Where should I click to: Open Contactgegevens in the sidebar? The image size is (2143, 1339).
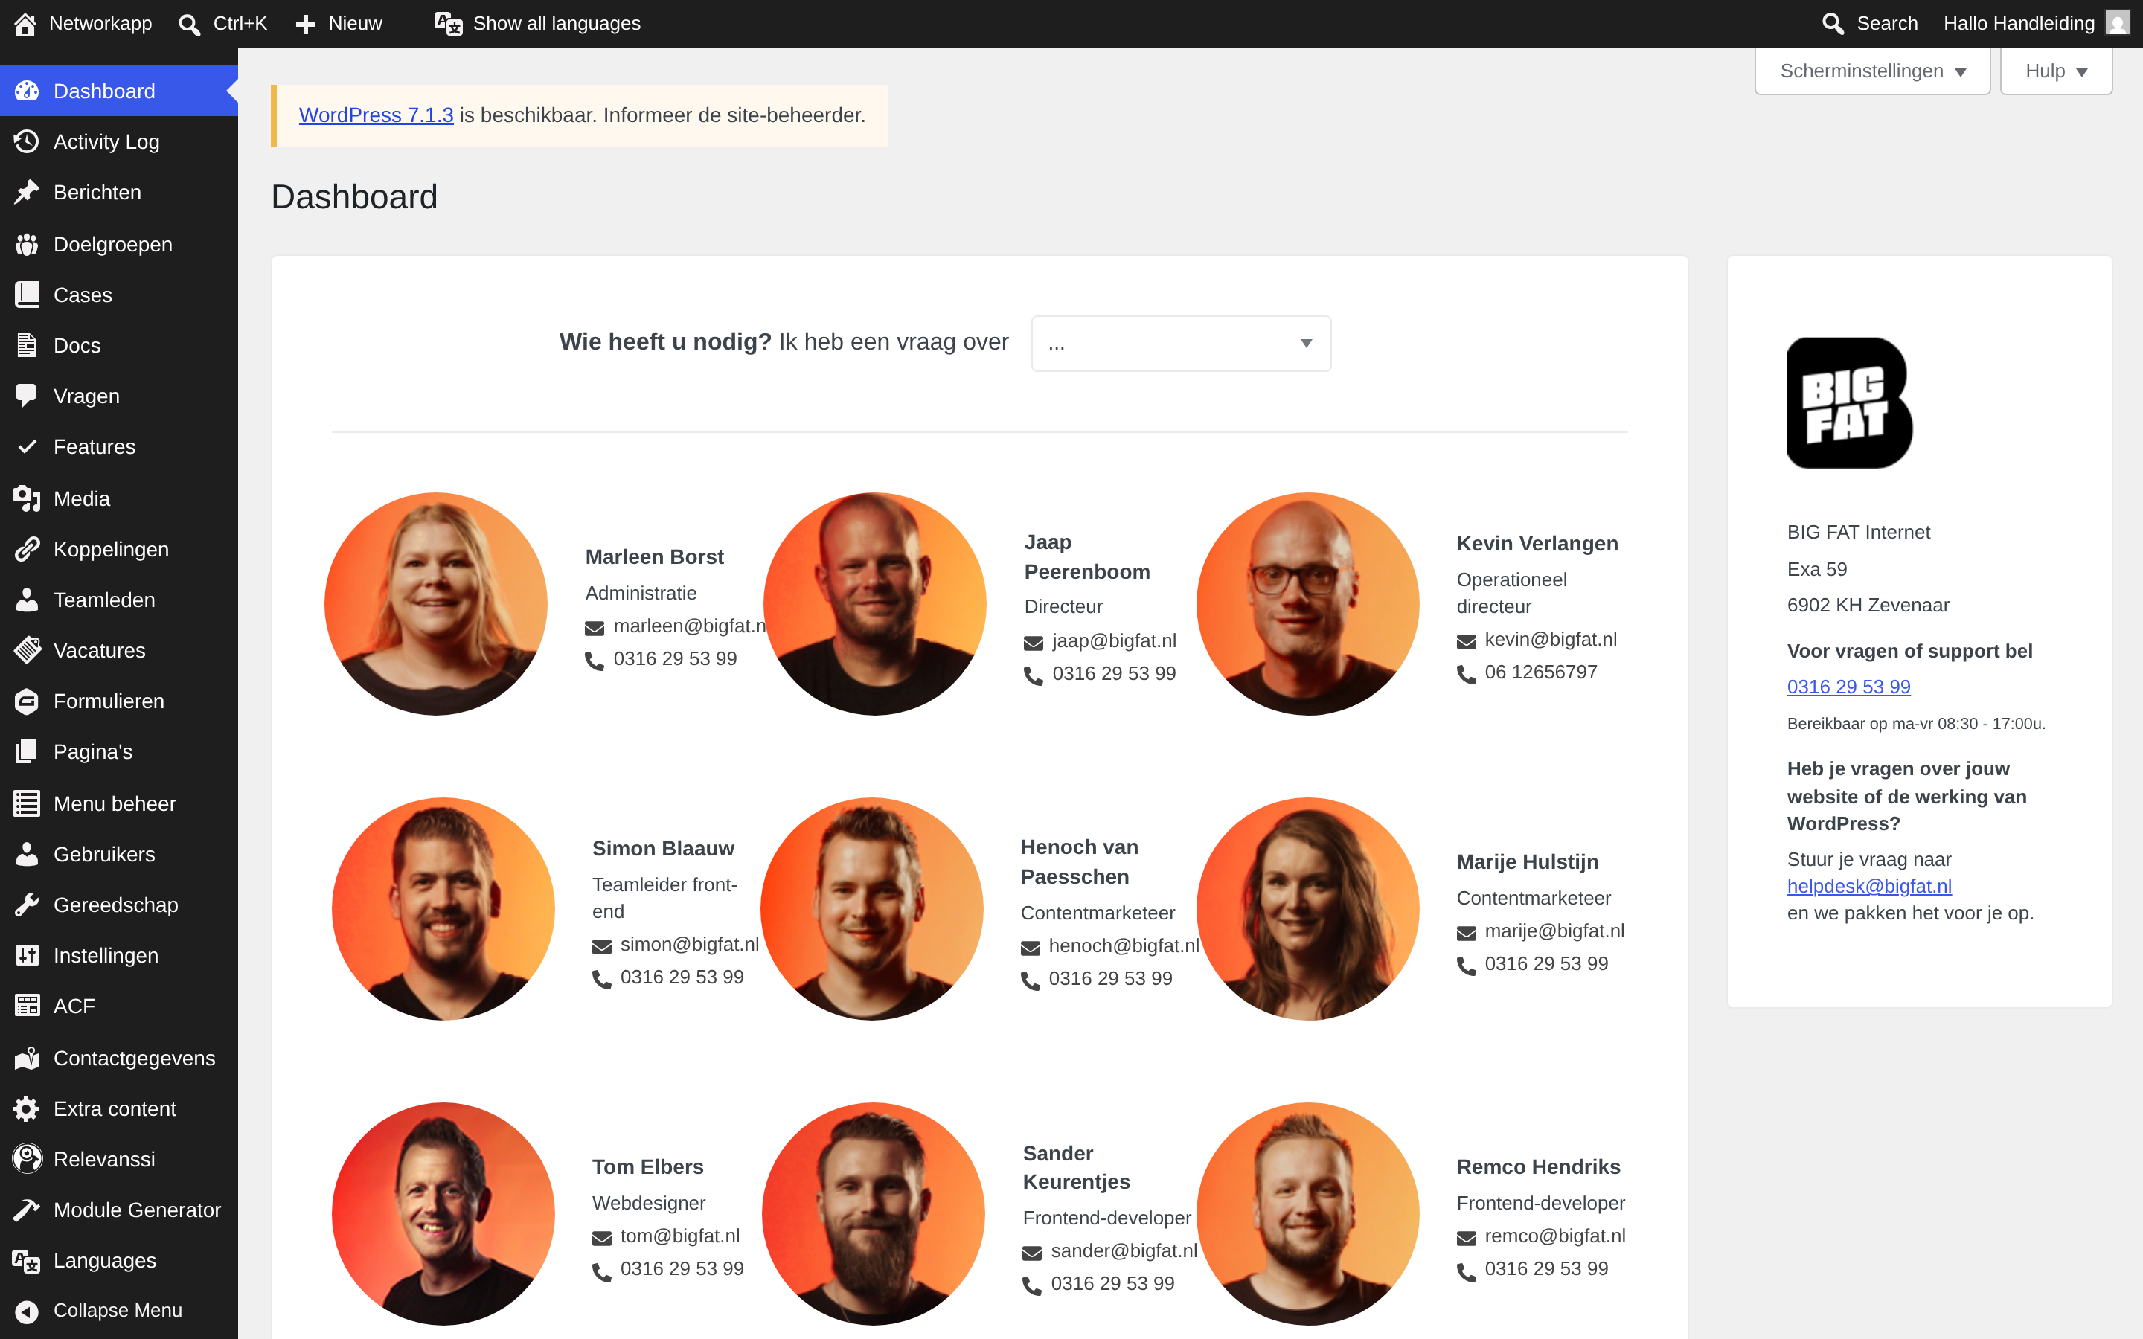point(118,1059)
